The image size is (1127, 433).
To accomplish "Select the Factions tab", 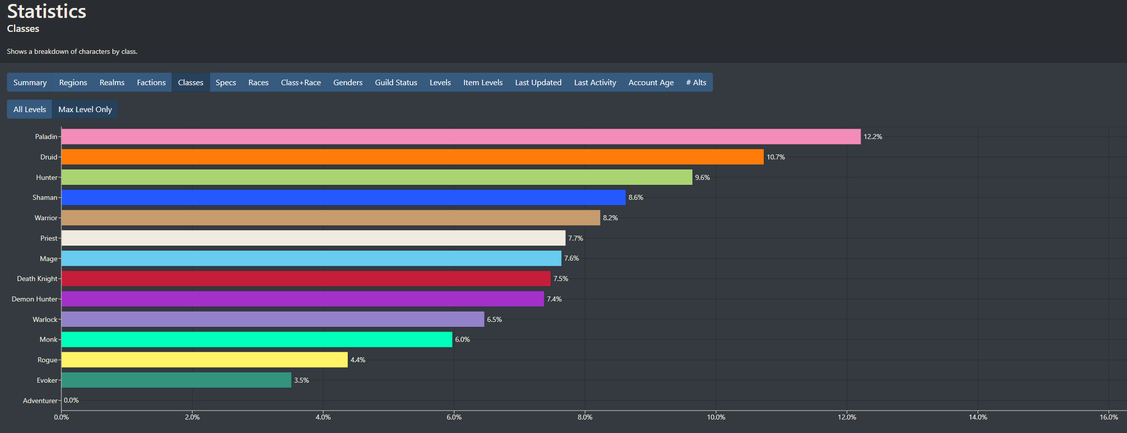I will [x=151, y=82].
